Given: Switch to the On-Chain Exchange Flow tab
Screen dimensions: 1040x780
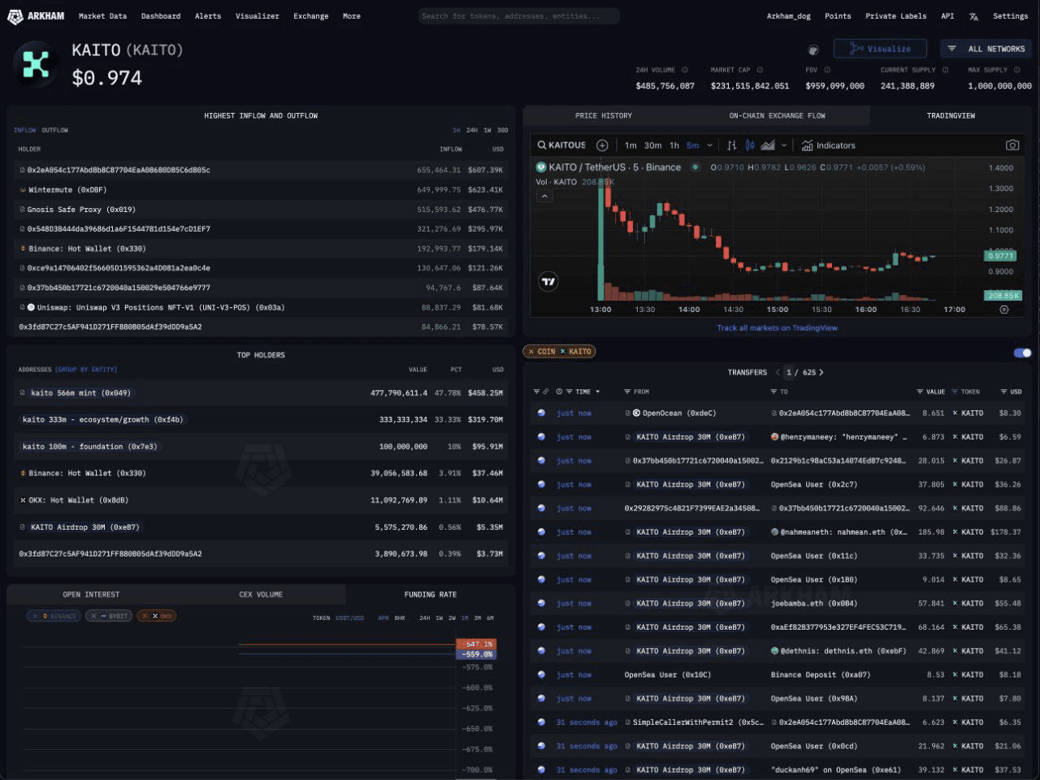Looking at the screenshot, I should [777, 116].
